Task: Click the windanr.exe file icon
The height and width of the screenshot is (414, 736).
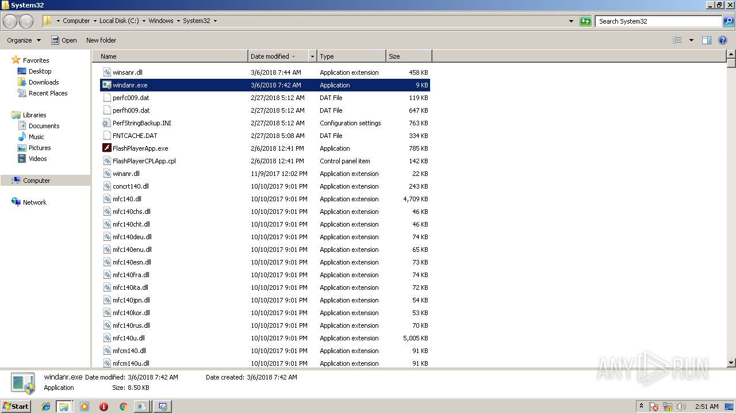Action: point(106,85)
